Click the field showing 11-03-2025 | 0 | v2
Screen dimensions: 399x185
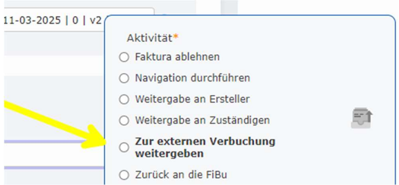[52, 20]
